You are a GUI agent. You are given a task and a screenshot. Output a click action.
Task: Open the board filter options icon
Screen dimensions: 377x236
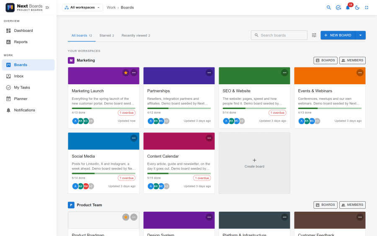click(314, 35)
